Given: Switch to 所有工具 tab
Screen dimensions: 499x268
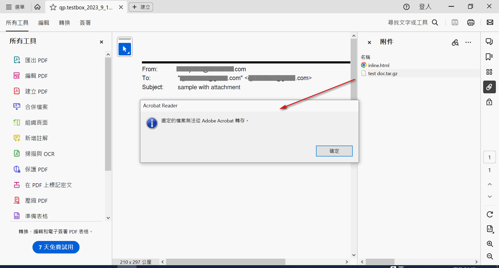Looking at the screenshot, I should [x=17, y=23].
